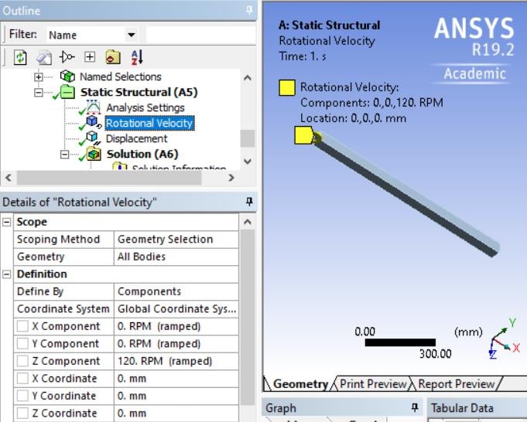Switch to the Report Preview tab
527x422 pixels.
(x=457, y=383)
